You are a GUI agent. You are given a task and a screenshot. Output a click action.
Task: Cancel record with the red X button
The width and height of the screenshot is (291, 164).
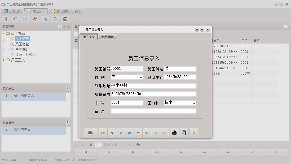click(164, 132)
